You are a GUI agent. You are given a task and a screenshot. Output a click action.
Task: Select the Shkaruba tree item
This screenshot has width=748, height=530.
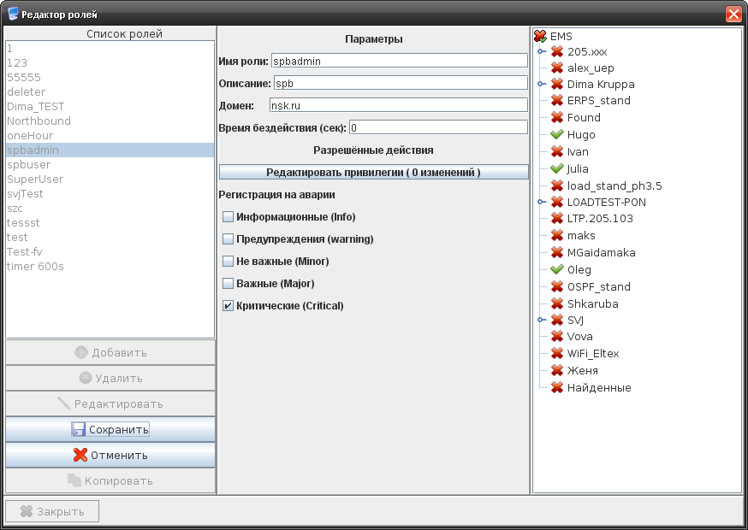click(x=592, y=303)
